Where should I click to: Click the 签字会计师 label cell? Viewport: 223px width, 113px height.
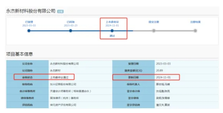[x=133, y=91]
